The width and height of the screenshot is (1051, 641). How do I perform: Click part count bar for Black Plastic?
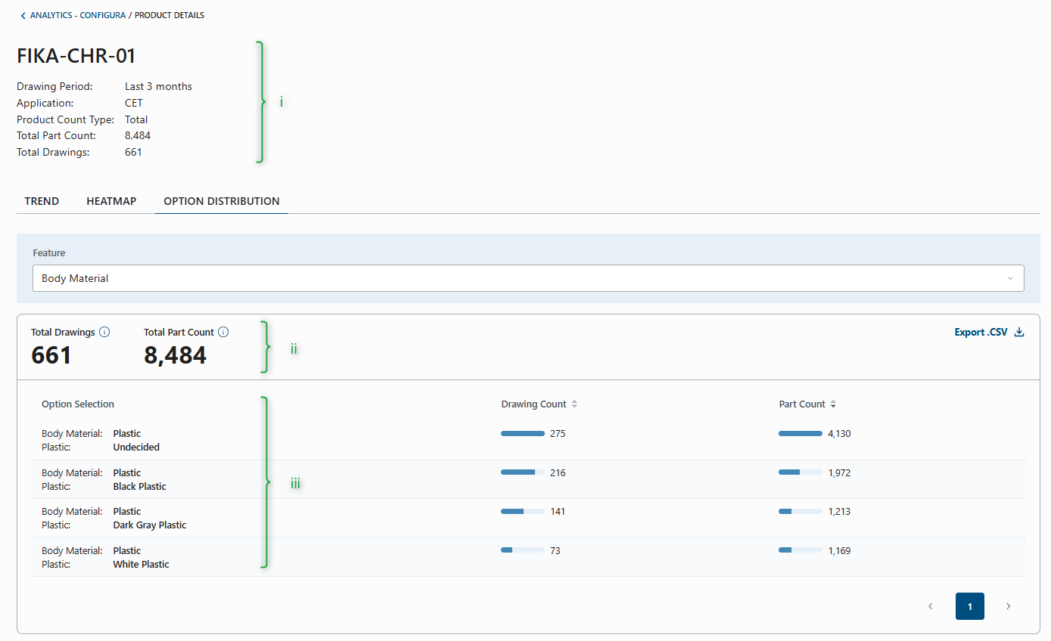coord(801,473)
